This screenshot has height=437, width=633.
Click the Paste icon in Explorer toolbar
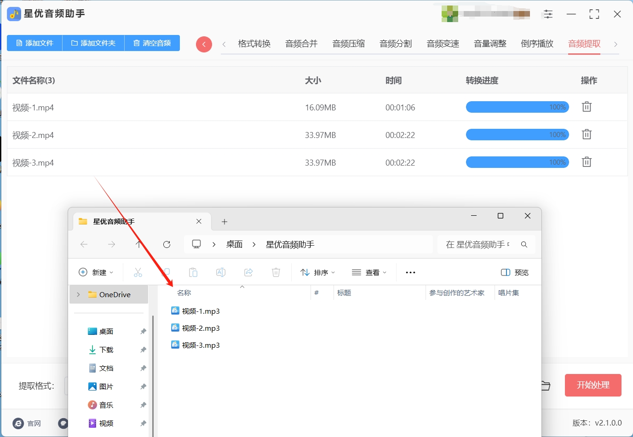pyautogui.click(x=193, y=272)
